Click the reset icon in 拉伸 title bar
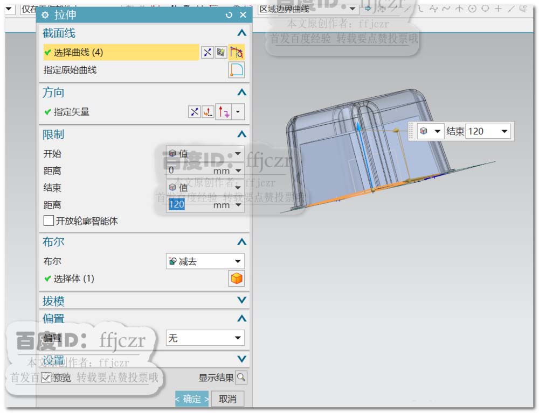 tap(229, 15)
